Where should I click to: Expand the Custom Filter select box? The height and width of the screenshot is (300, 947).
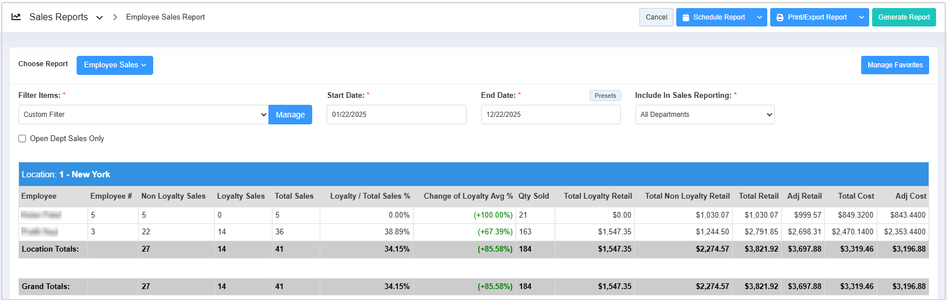coord(143,115)
